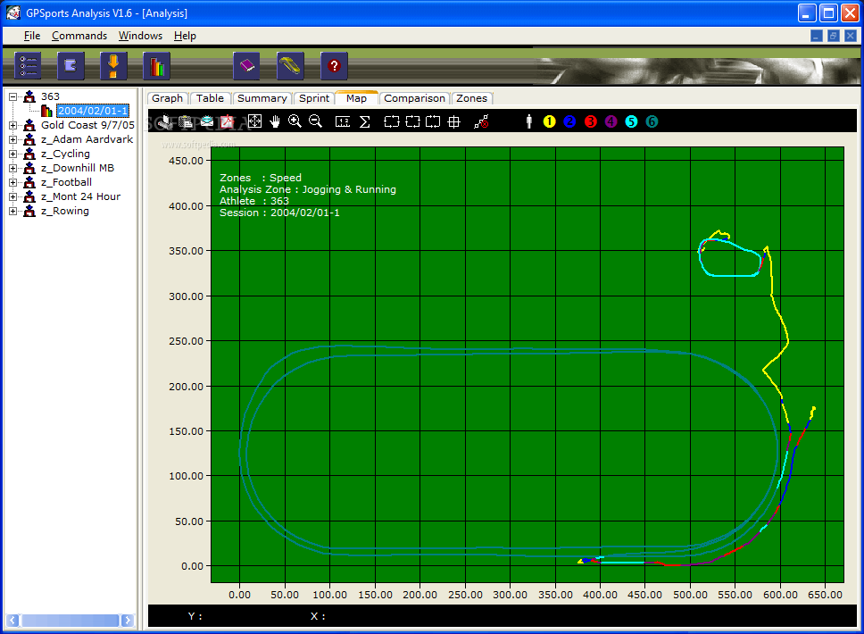Toggle cyan speed zone 5
The width and height of the screenshot is (864, 634).
coord(631,121)
